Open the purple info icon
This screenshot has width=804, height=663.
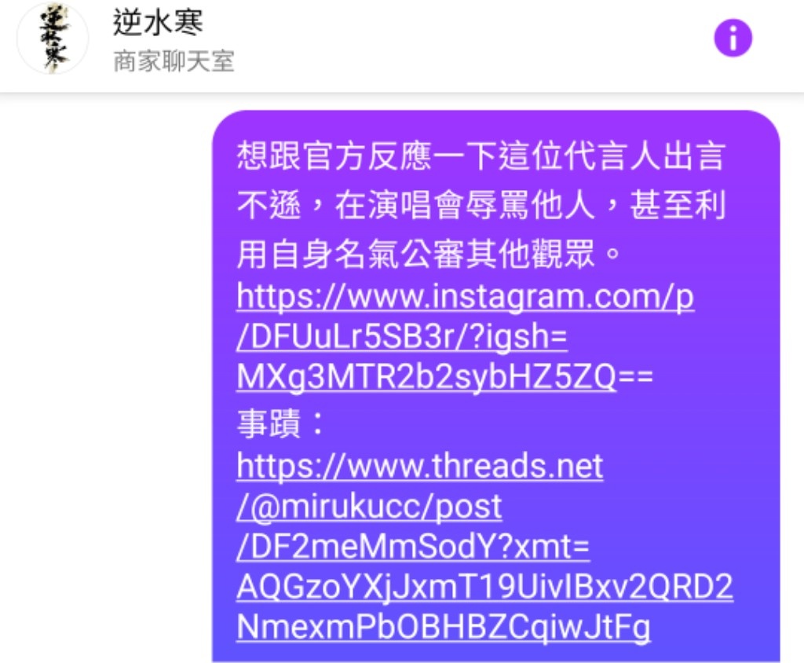(x=733, y=38)
